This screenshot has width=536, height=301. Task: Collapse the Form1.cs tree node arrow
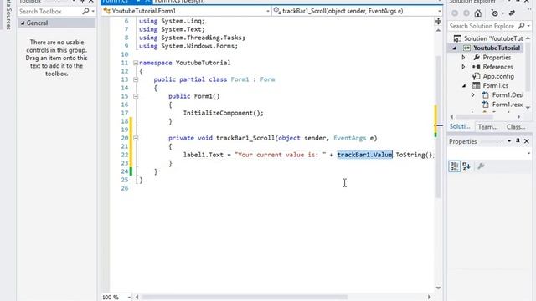tap(464, 86)
